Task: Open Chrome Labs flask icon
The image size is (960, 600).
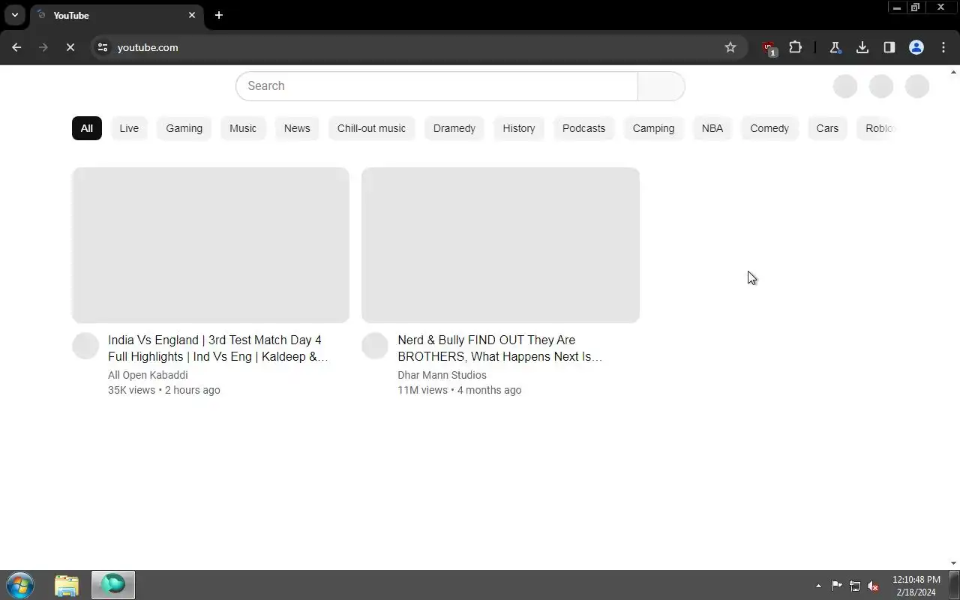Action: click(x=835, y=47)
